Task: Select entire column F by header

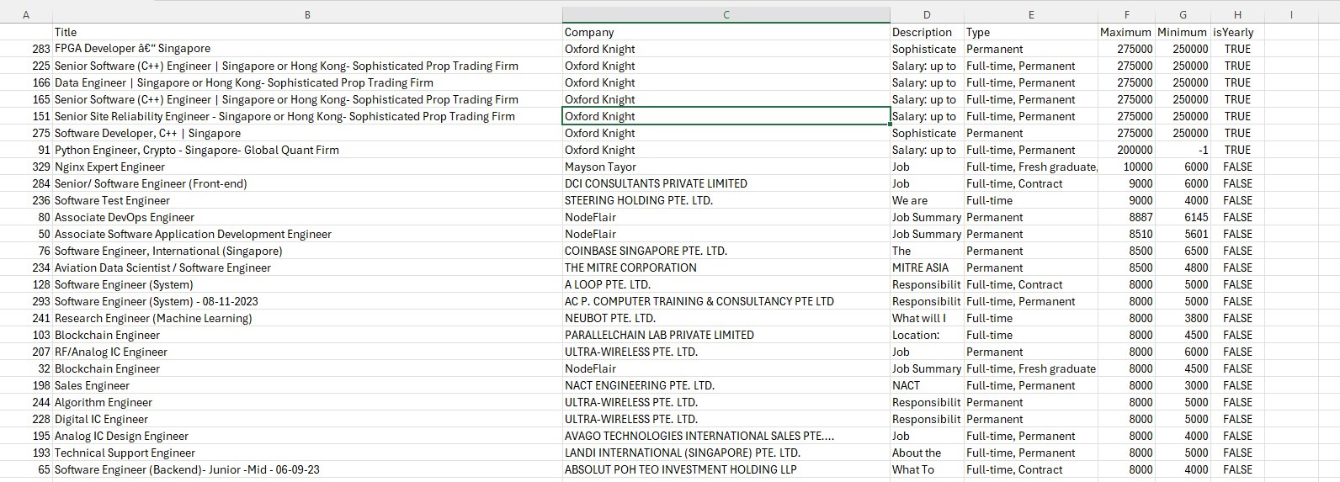Action: pyautogui.click(x=1126, y=14)
